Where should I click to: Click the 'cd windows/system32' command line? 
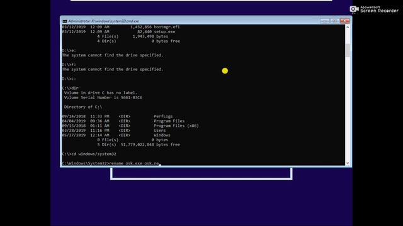89,154
